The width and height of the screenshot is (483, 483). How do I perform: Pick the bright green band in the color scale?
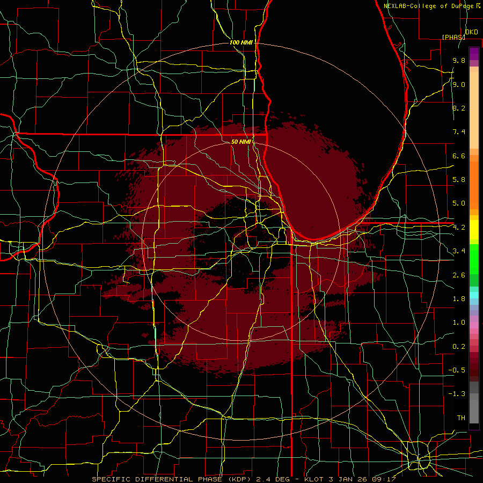click(x=474, y=261)
